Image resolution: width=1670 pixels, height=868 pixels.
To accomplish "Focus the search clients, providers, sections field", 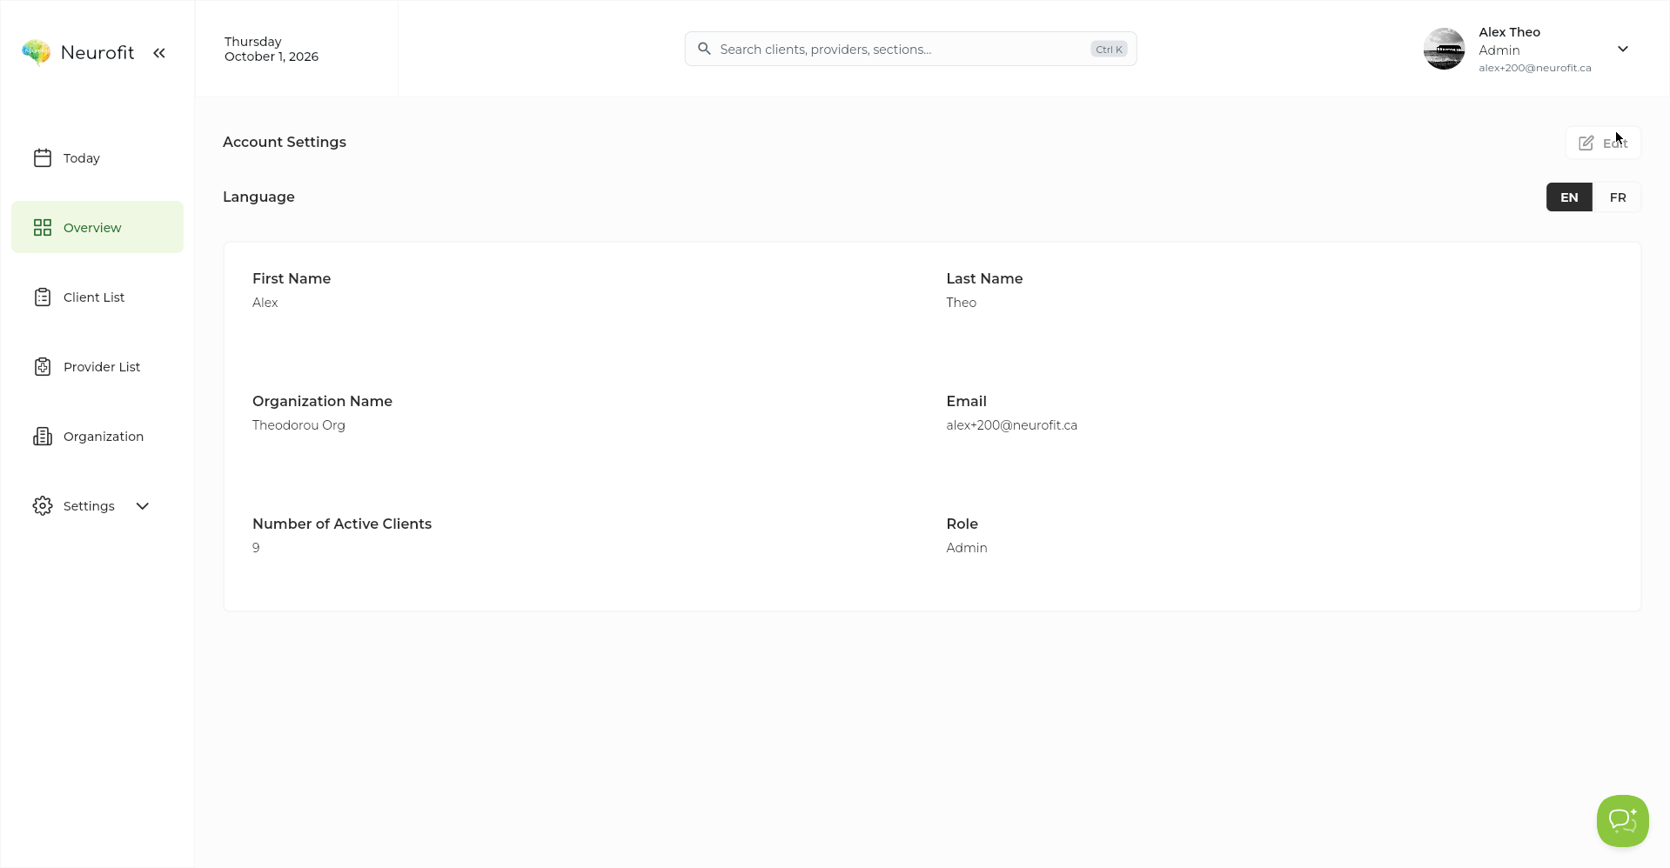I will (910, 49).
